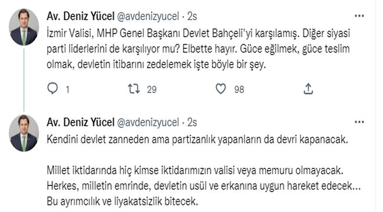Open @avdenizyucel handle on the second tweet
This screenshot has height=212, width=383.
148,122
